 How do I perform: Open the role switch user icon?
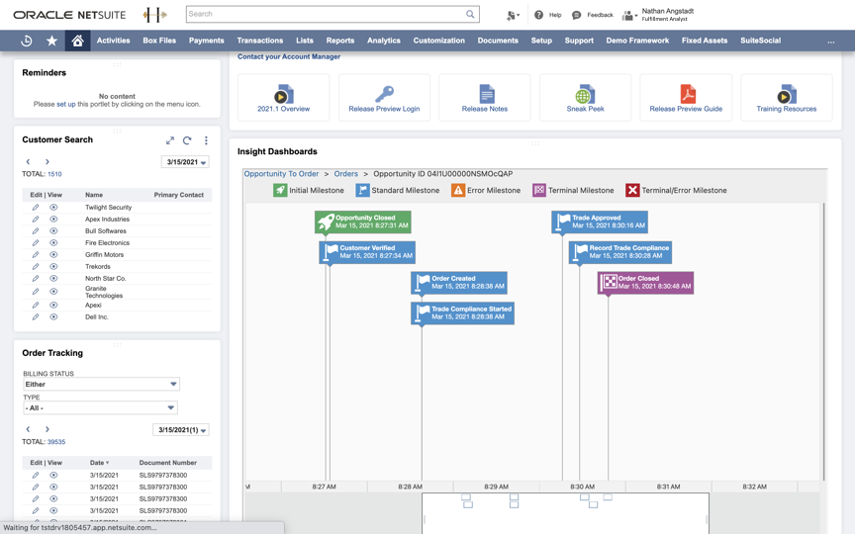coord(629,15)
